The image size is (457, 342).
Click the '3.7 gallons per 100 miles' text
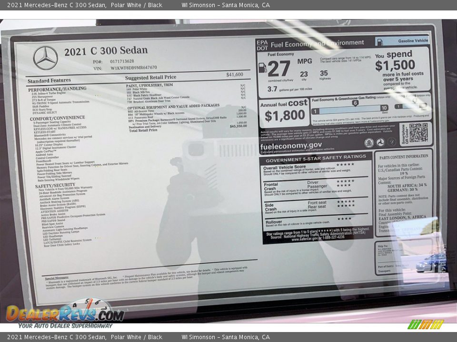coord(290,89)
